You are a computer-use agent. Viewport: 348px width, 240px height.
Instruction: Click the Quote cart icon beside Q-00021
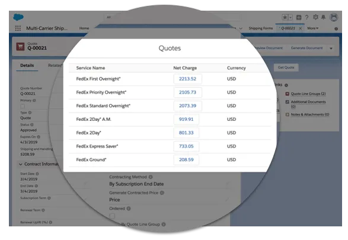20,47
